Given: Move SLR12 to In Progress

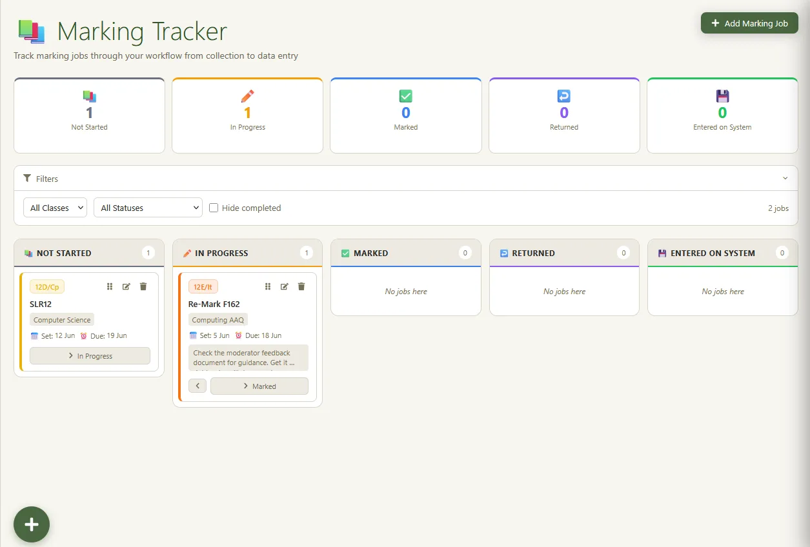Looking at the screenshot, I should pos(90,356).
